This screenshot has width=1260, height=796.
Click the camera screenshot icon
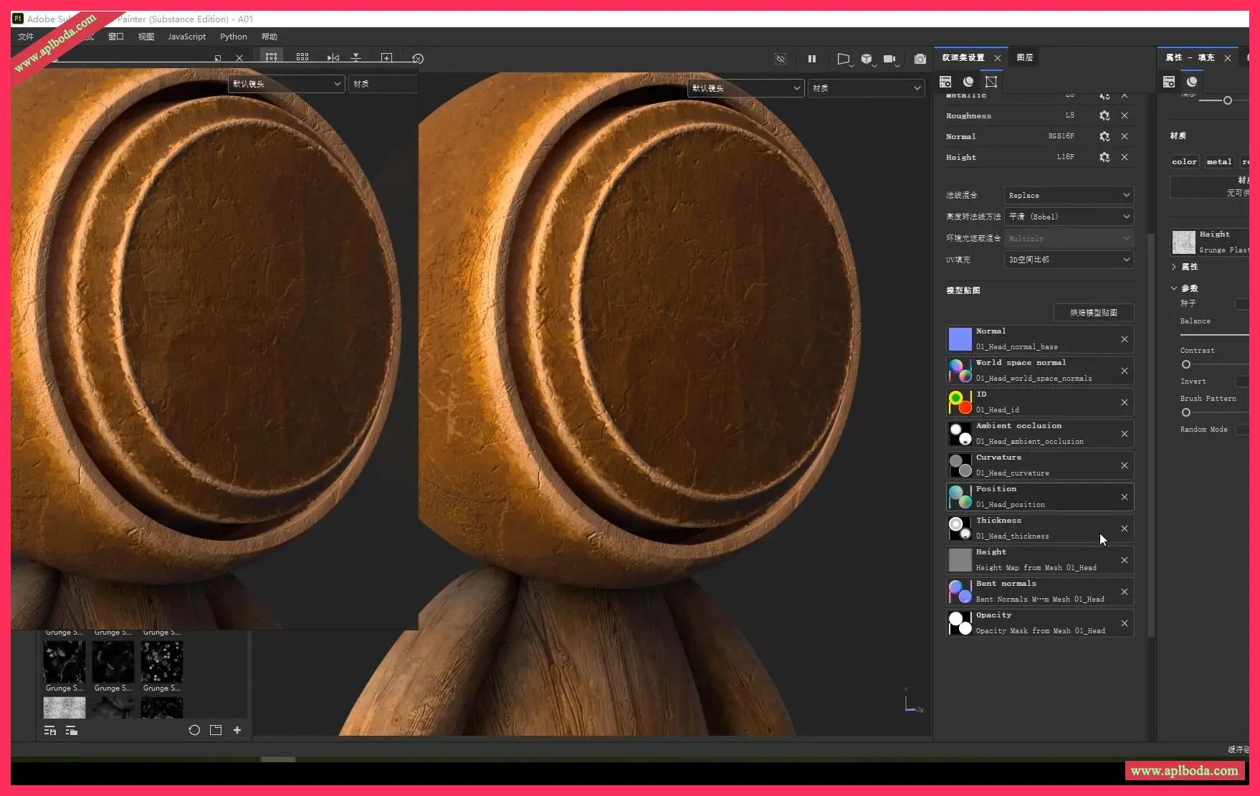pyautogui.click(x=920, y=59)
